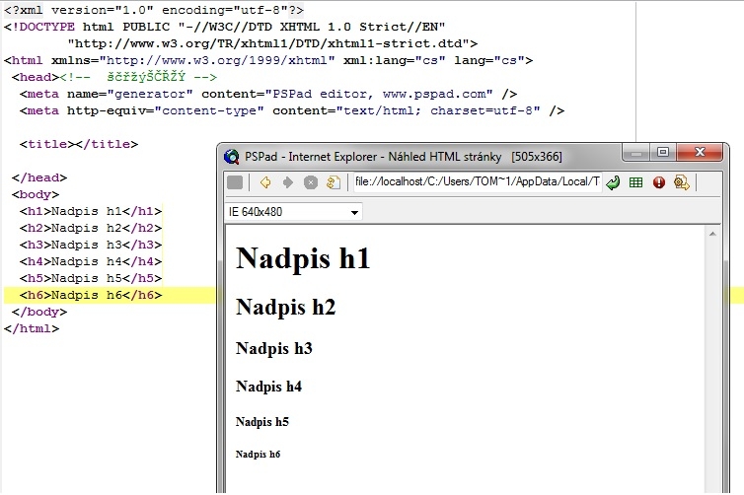The width and height of the screenshot is (744, 495).
Task: Click the rendered 'Nadpis h2' heading
Action: (x=285, y=307)
